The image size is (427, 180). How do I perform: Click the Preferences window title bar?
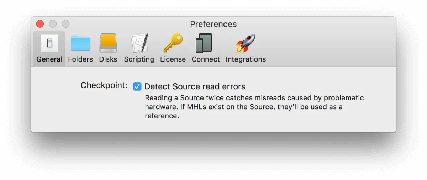pyautogui.click(x=213, y=24)
